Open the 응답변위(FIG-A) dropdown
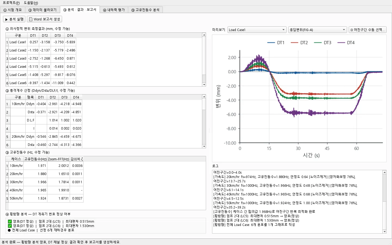 pos(317,30)
